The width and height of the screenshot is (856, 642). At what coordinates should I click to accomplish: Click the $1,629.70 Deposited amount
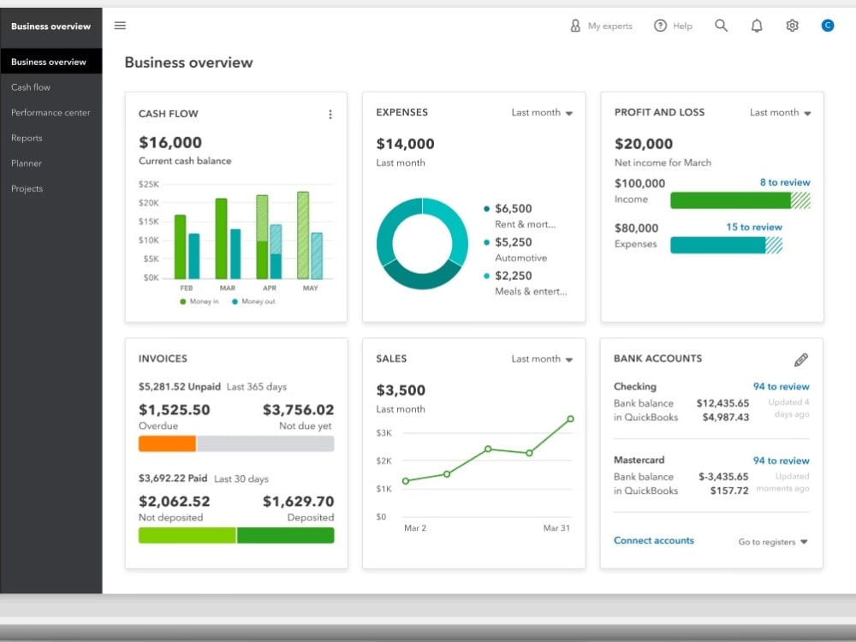(298, 501)
